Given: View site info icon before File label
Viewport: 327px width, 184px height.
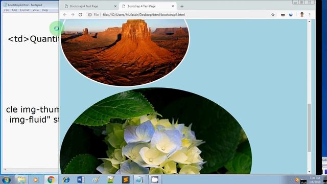Looking at the screenshot, I should coord(90,15).
